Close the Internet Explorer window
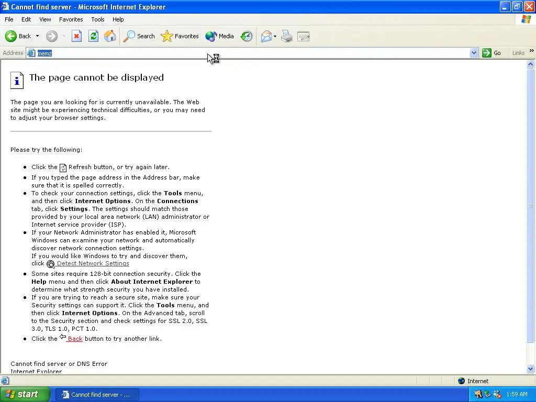Viewport: 536px width, 402px height. pyautogui.click(x=529, y=6)
